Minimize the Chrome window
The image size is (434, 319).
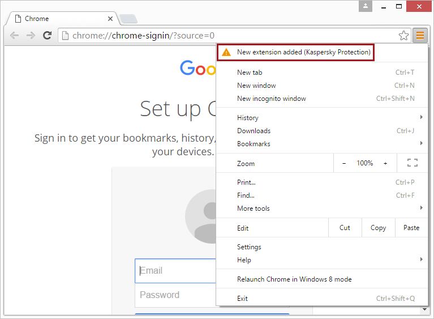383,7
